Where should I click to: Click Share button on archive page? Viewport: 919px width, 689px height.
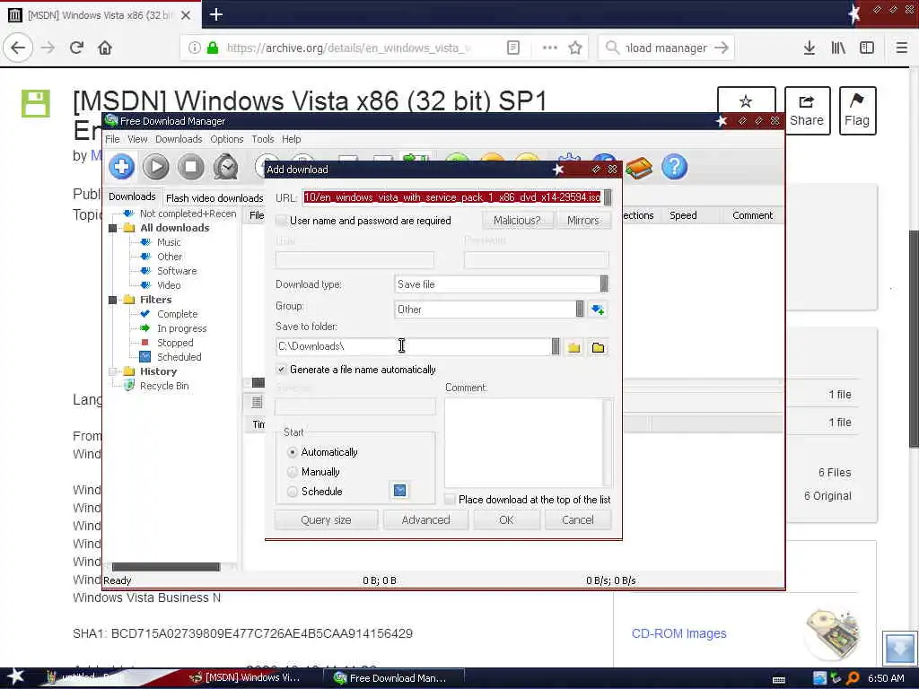click(807, 110)
